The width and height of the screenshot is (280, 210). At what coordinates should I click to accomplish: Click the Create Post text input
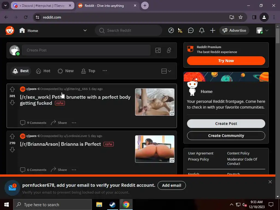coord(86,50)
